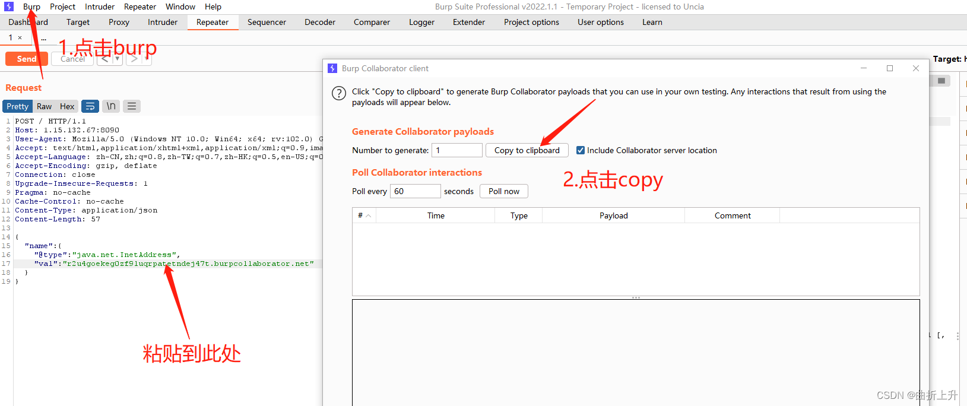Toggle the word wrap icon in Request toolbar
The width and height of the screenshot is (967, 406).
pos(90,106)
